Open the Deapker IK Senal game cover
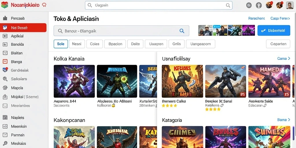This screenshot has width=296, height=148. click(225, 81)
